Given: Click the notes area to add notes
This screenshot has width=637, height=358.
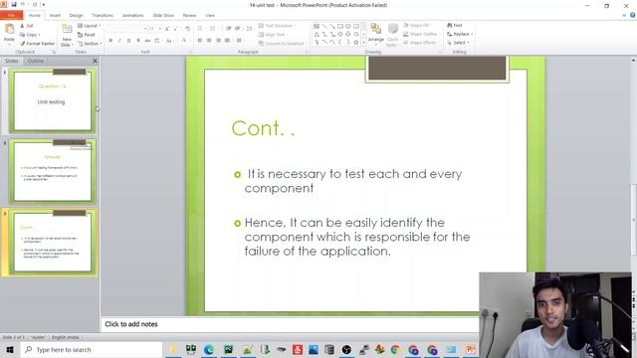Looking at the screenshot, I should pos(290,324).
